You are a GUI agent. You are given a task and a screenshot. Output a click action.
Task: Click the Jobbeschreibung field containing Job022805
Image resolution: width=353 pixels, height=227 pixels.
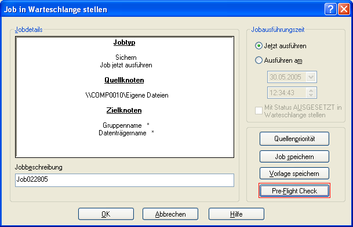pyautogui.click(x=125, y=180)
